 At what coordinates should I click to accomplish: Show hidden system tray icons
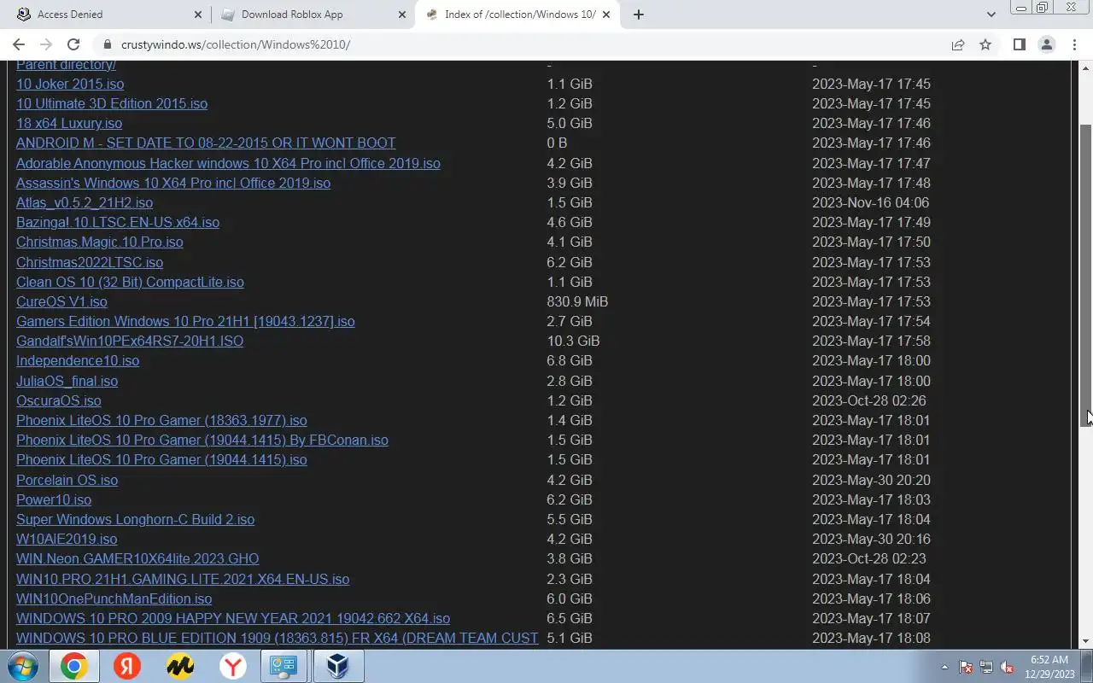944,667
